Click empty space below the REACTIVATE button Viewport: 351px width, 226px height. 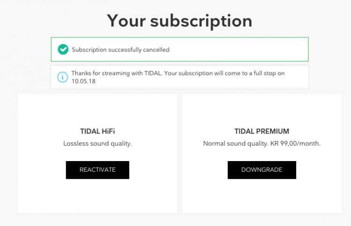coord(97,196)
